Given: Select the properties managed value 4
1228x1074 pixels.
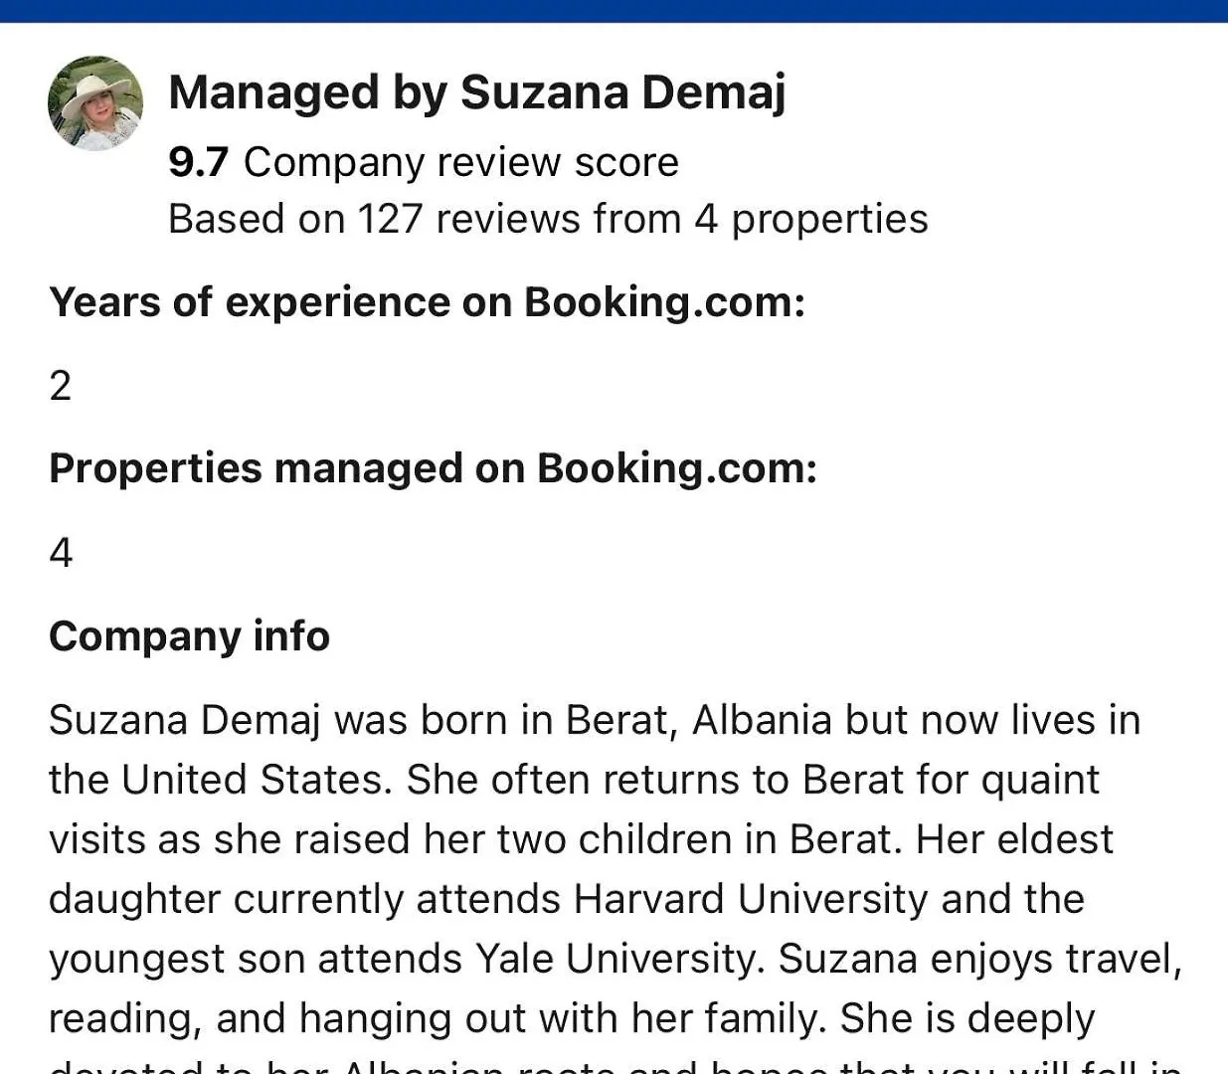Looking at the screenshot, I should pos(61,553).
